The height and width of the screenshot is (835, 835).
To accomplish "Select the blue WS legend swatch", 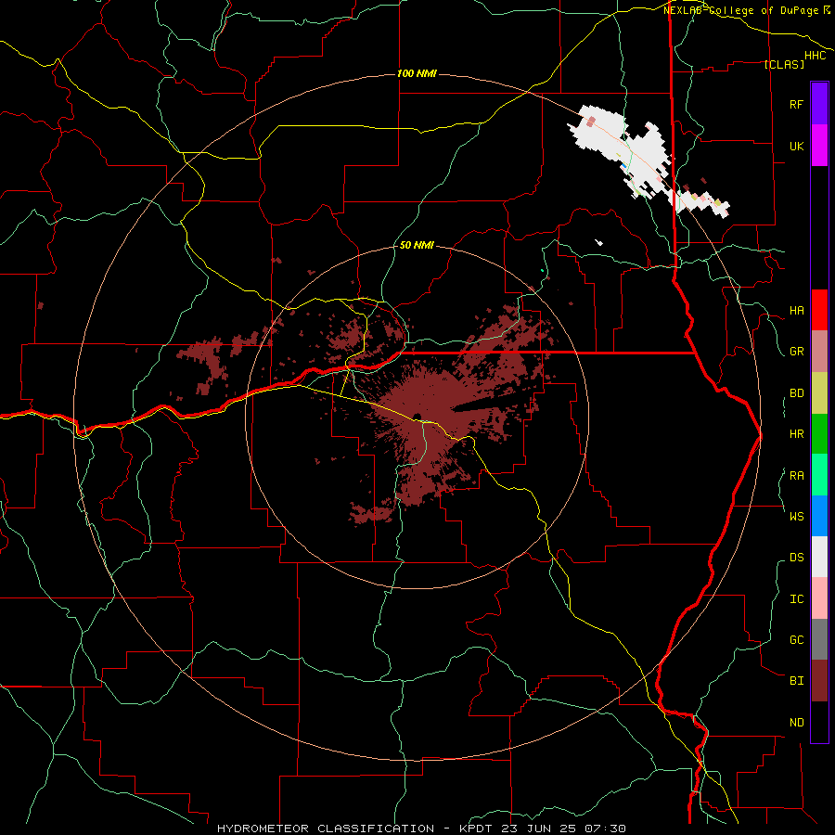I will 819,516.
